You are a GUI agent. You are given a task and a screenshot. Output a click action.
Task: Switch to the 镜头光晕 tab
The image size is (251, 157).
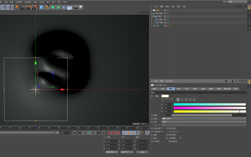pyautogui.click(x=227, y=89)
